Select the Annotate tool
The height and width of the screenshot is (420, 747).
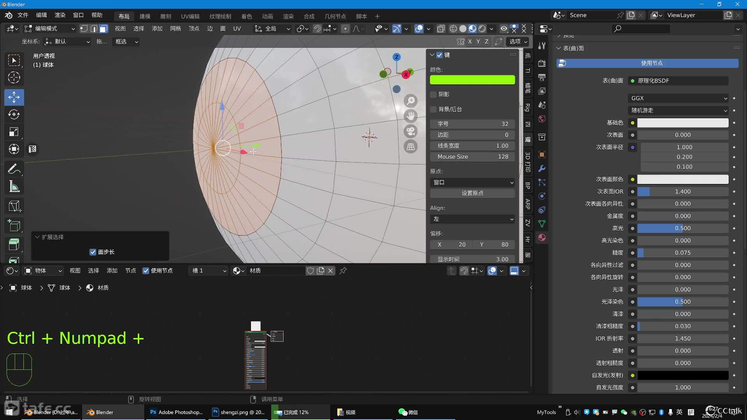coord(14,169)
